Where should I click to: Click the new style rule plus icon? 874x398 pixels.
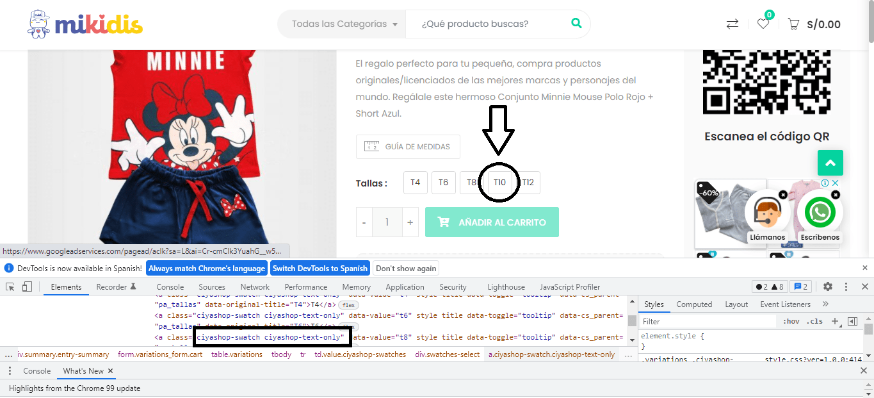point(835,321)
